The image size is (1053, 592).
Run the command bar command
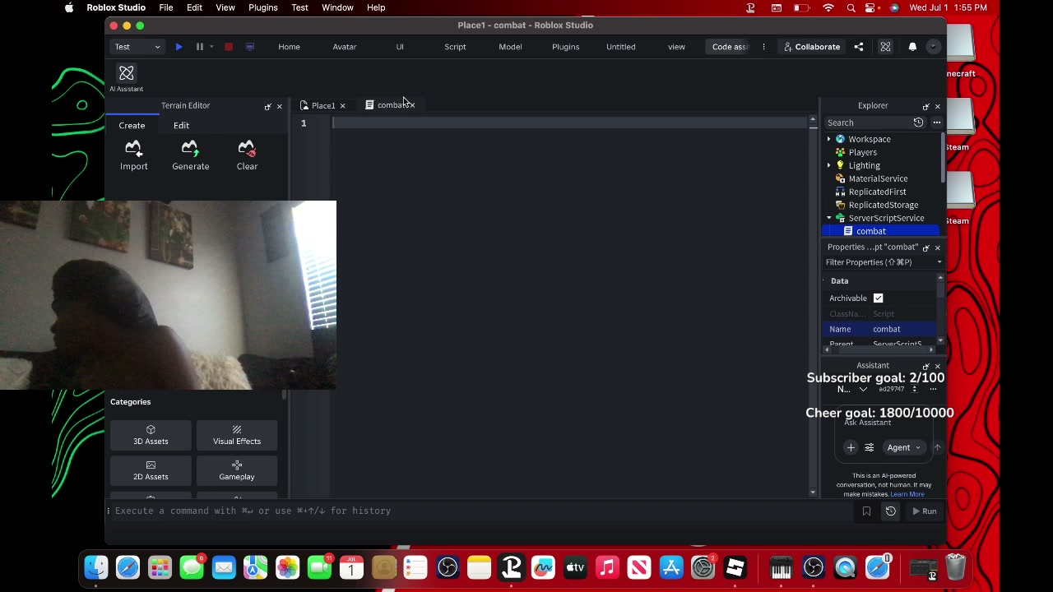924,511
